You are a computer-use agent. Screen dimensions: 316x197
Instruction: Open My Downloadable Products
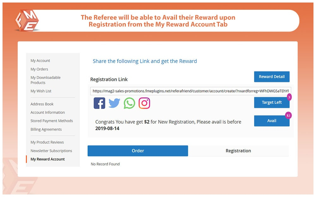click(x=46, y=80)
